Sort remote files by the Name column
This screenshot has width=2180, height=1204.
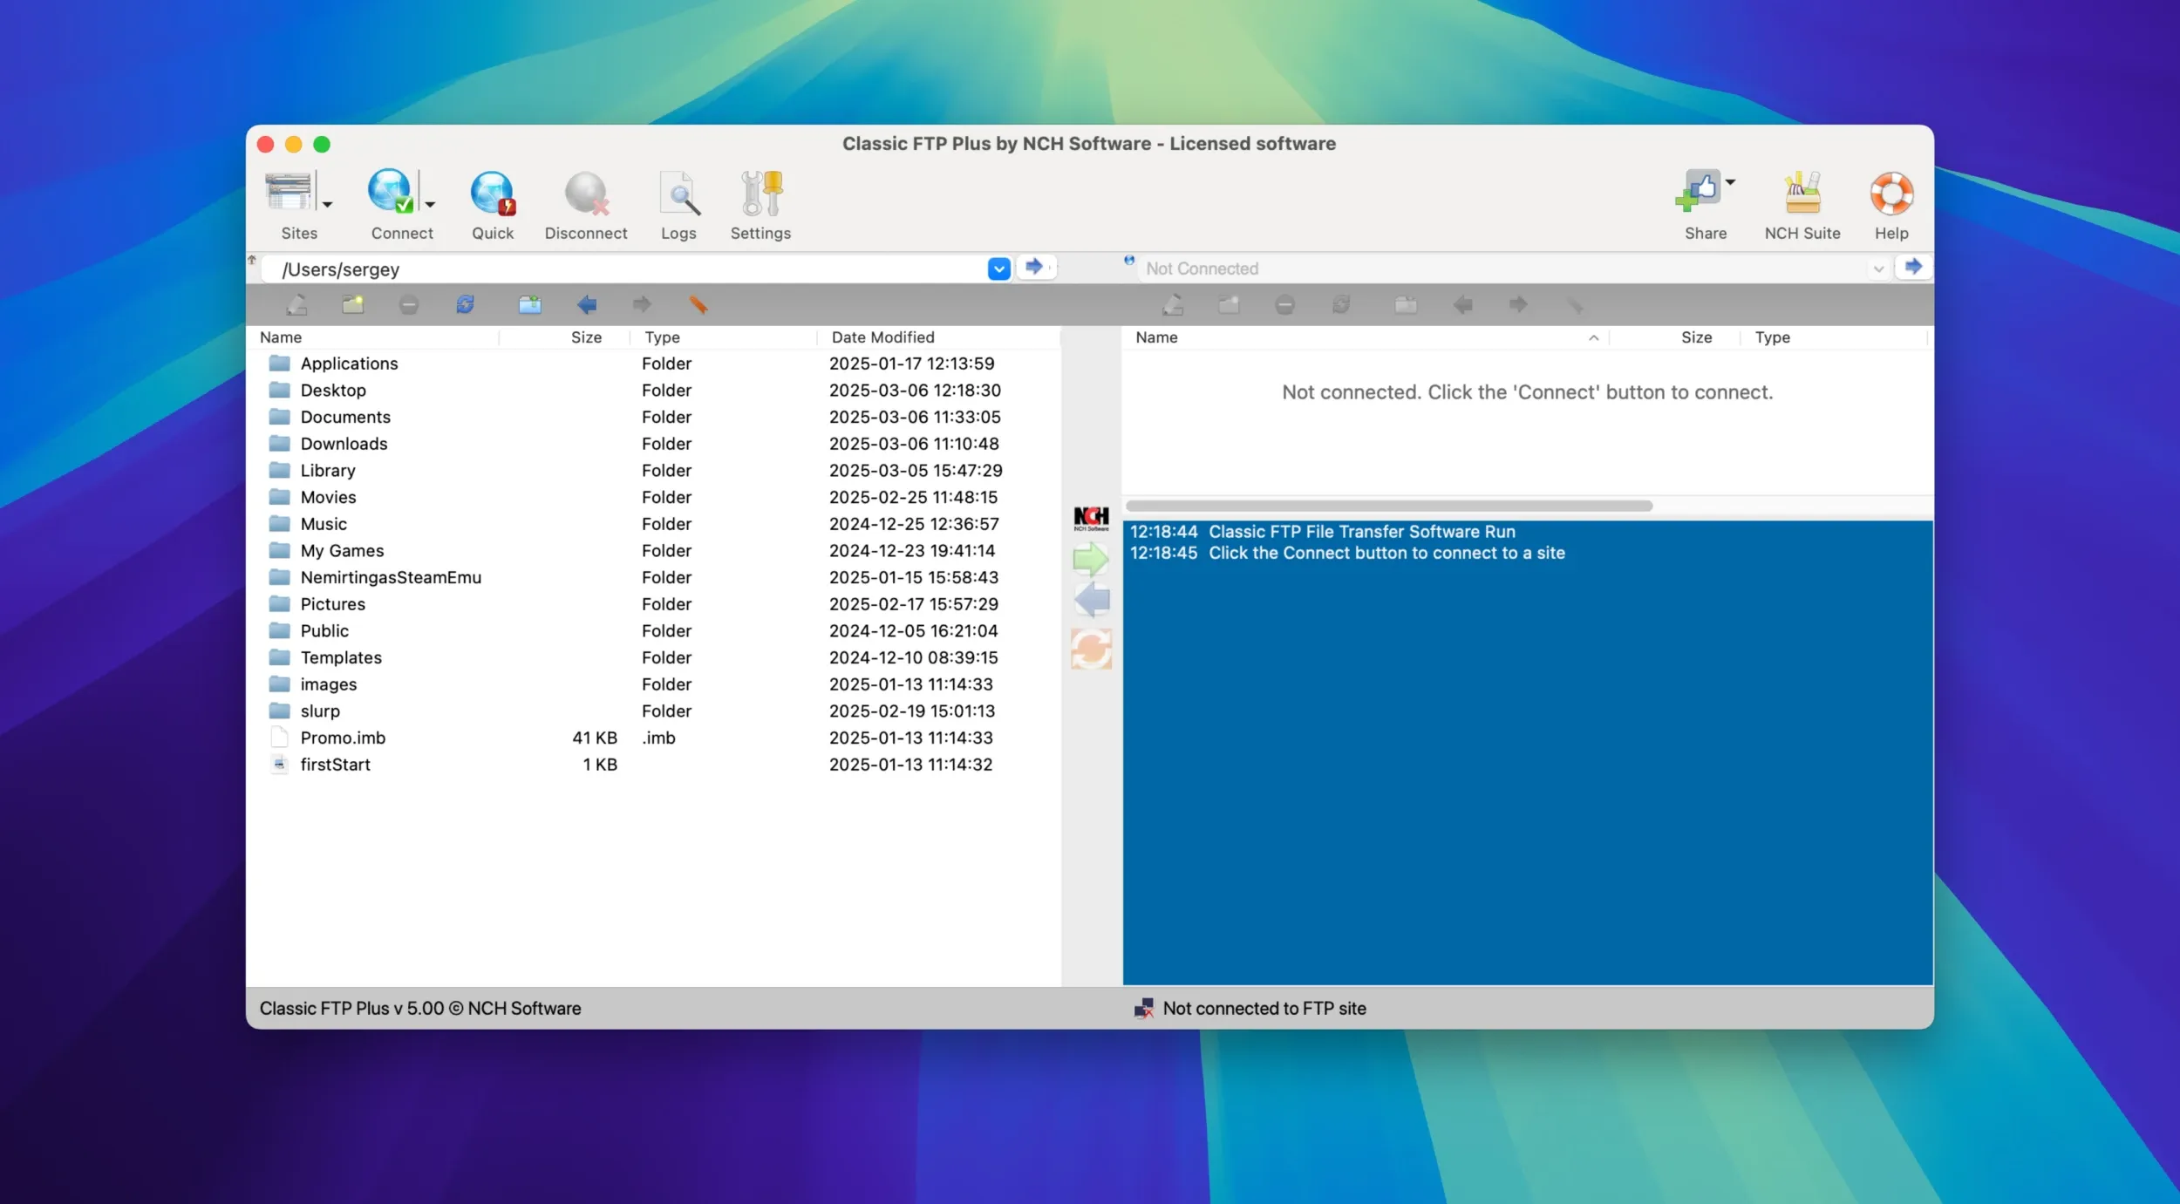click(x=1155, y=337)
